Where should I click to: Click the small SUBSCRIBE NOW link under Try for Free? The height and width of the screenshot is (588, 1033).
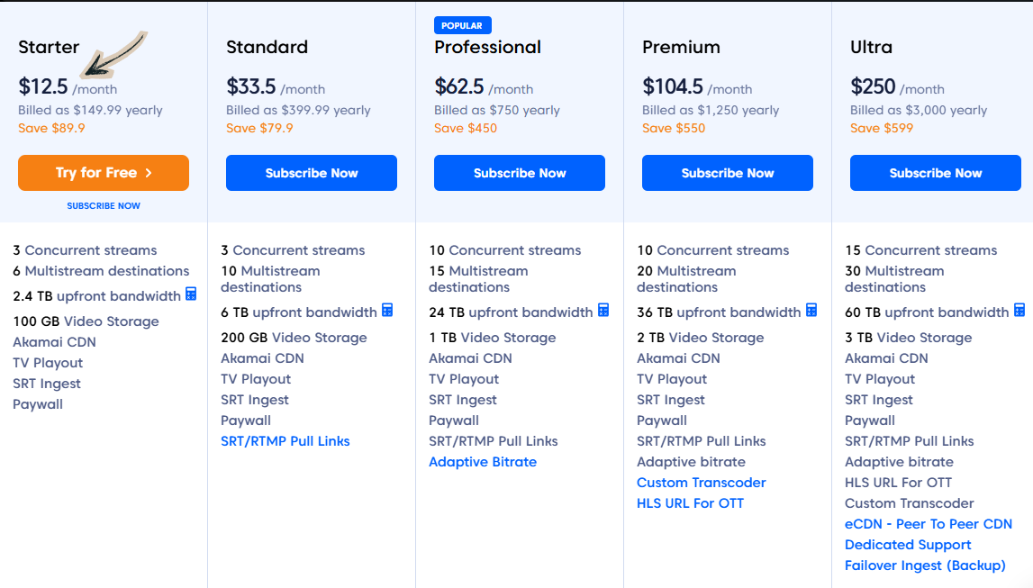103,205
